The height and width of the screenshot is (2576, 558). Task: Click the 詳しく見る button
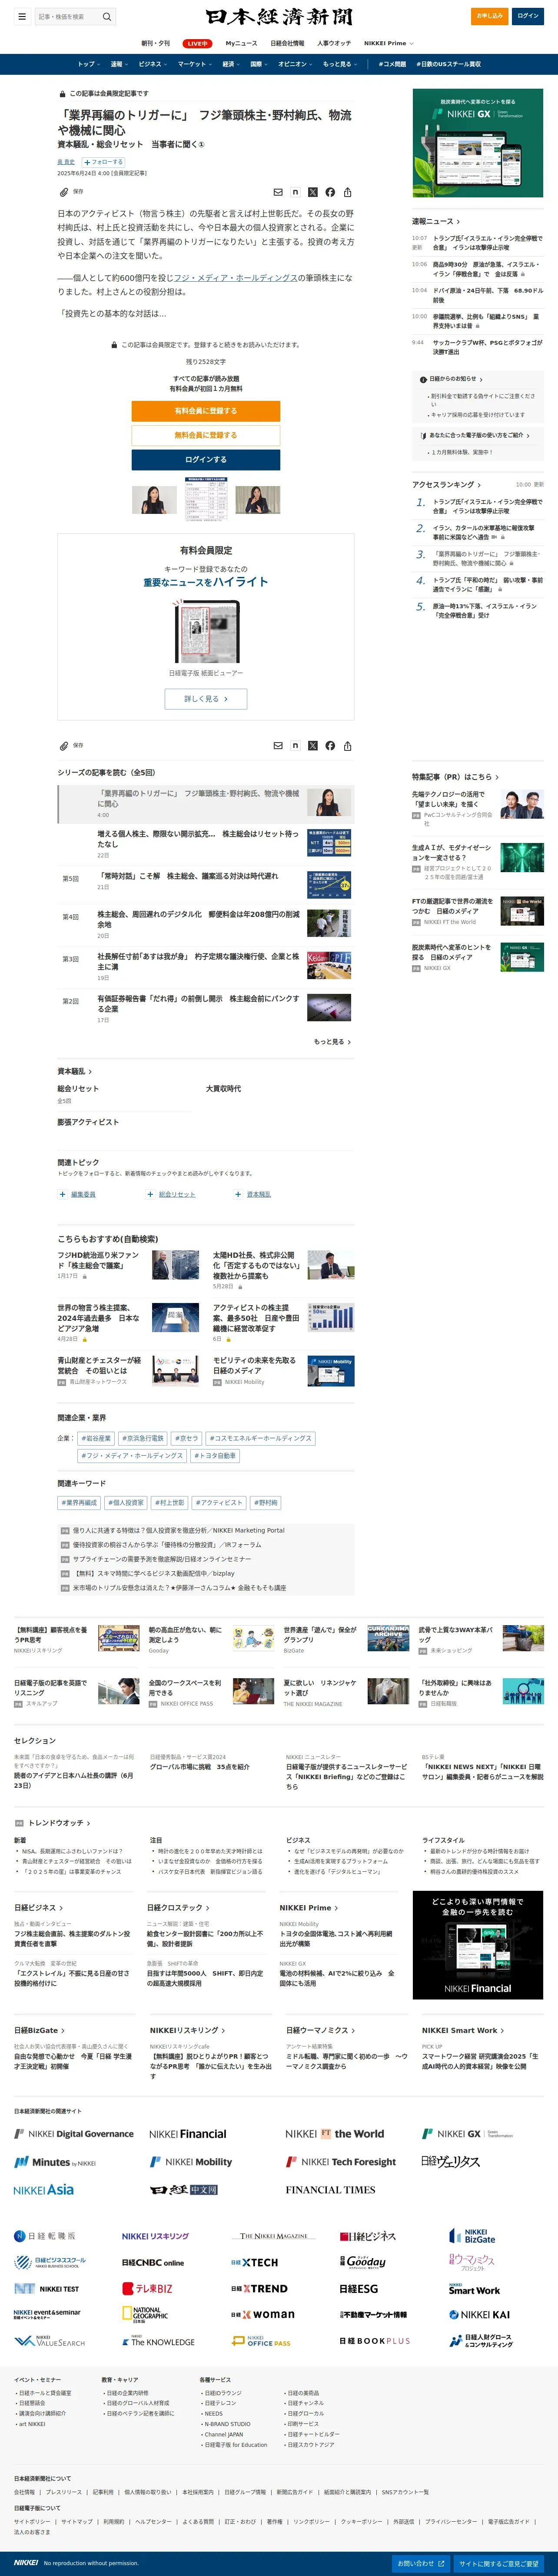[x=206, y=699]
